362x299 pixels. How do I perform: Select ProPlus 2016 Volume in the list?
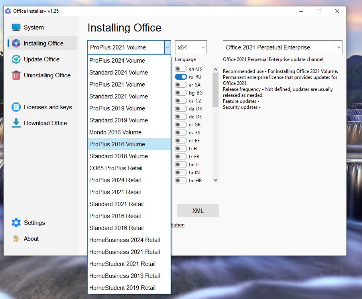(129, 144)
